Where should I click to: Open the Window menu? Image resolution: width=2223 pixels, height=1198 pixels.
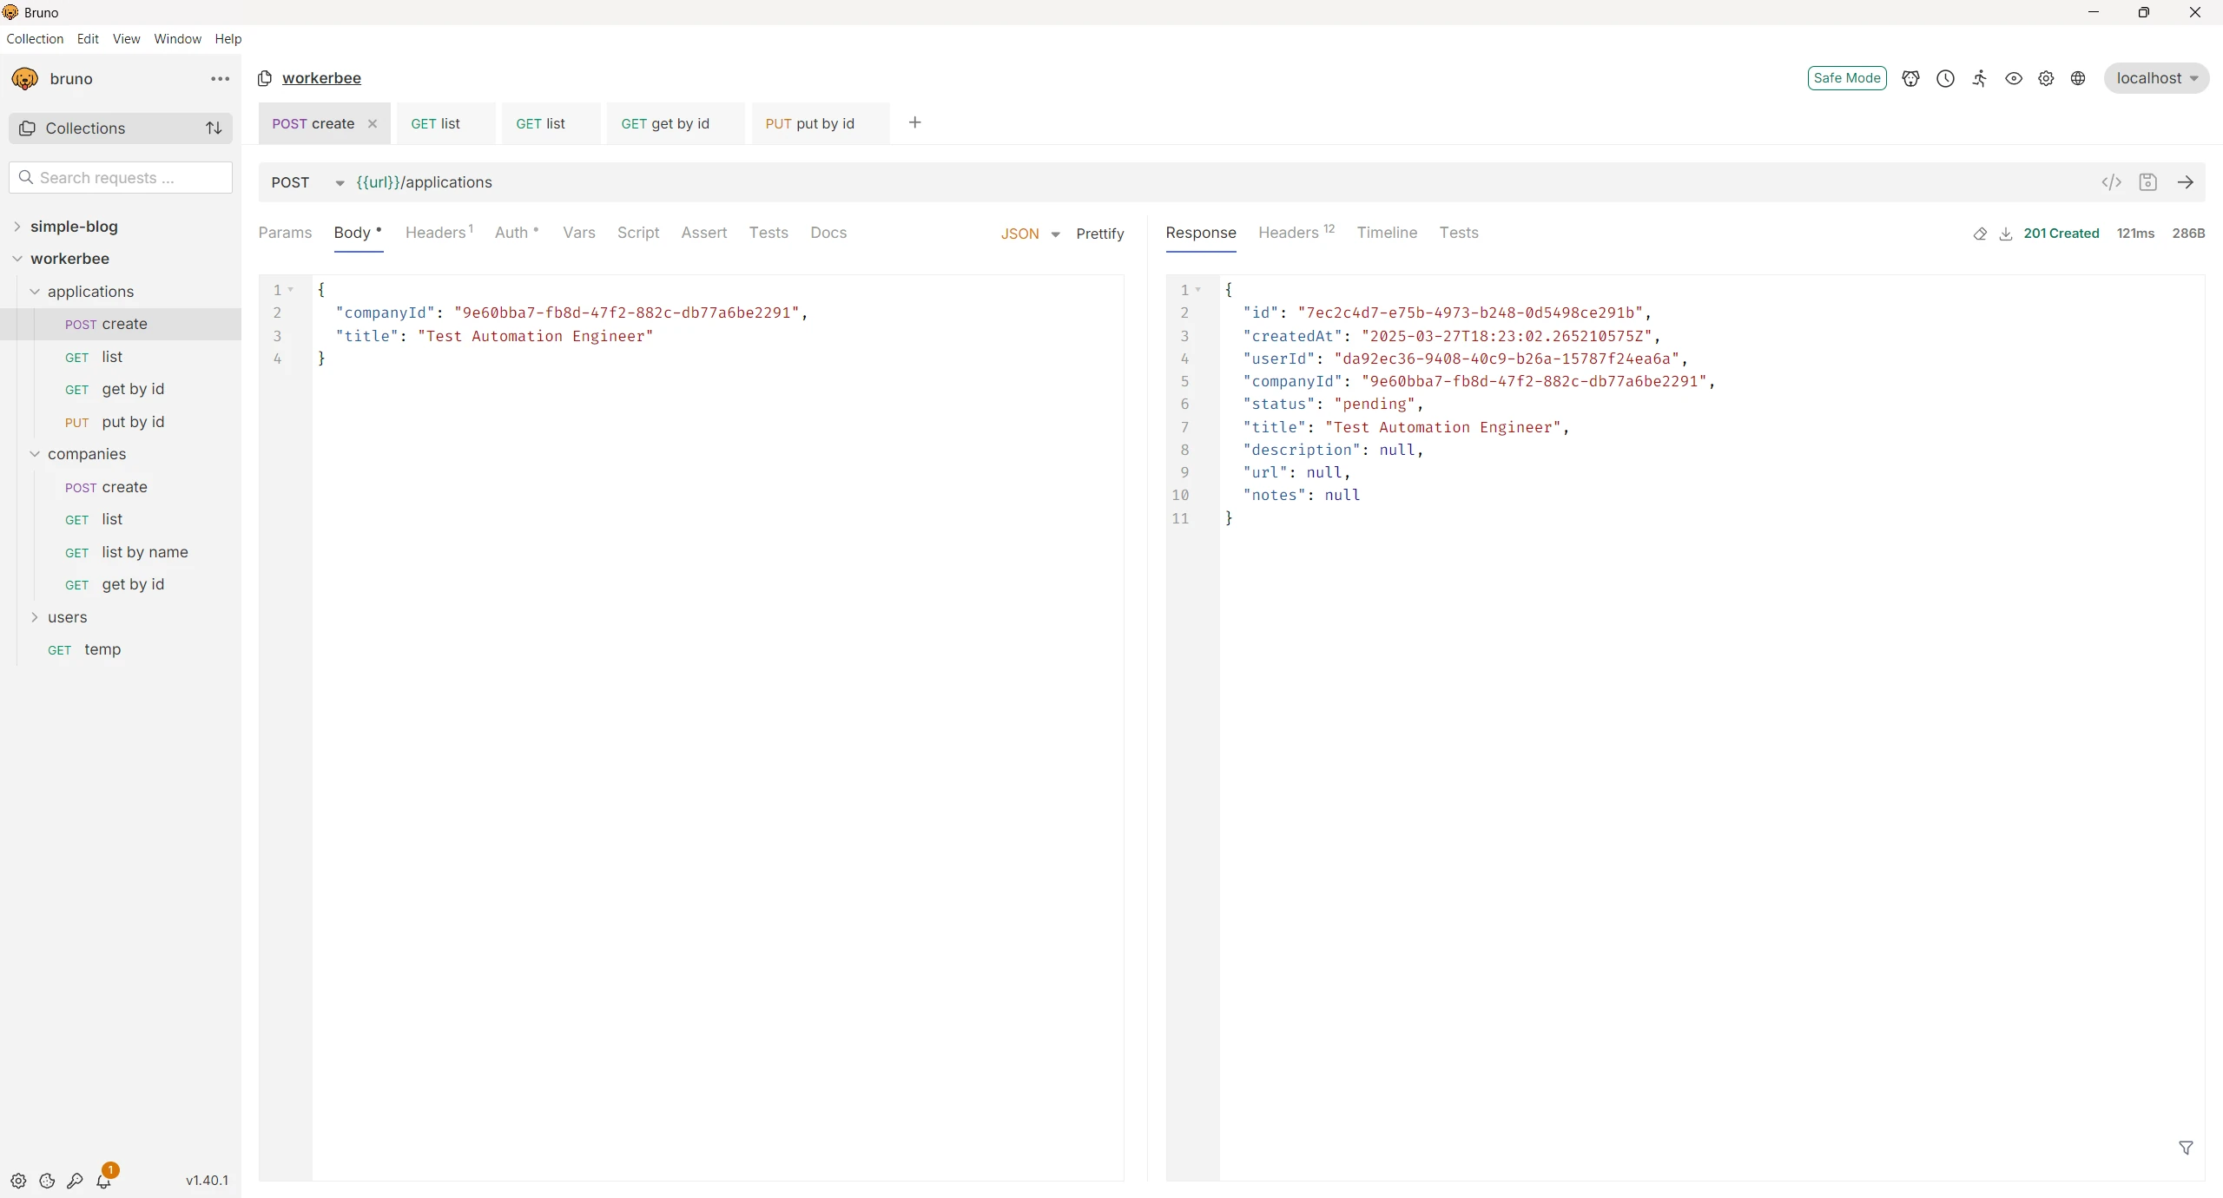(x=177, y=39)
